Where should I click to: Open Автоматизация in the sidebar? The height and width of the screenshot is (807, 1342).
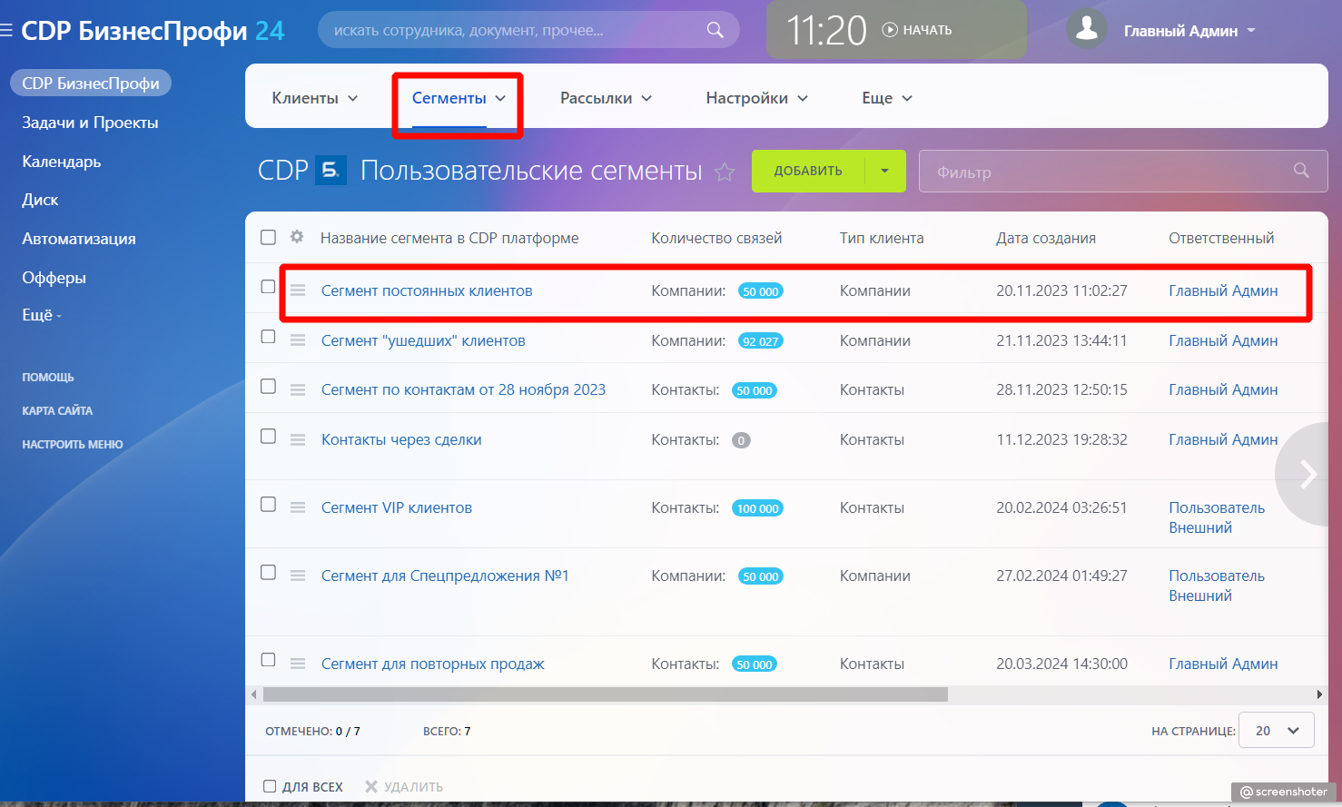click(x=79, y=239)
